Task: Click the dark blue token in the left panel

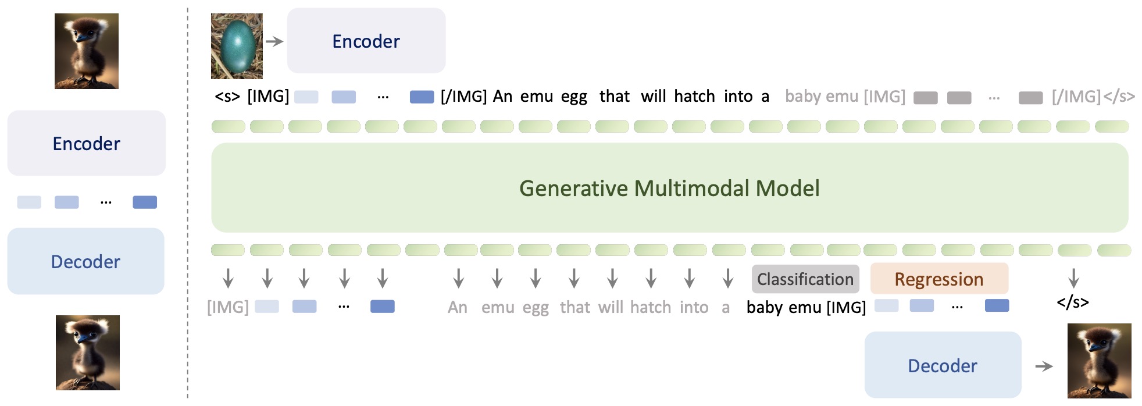Action: point(145,202)
